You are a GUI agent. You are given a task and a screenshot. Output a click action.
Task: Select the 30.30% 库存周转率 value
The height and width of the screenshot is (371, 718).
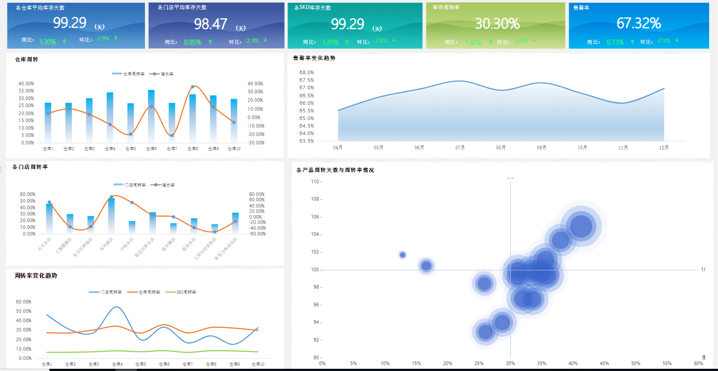point(497,24)
